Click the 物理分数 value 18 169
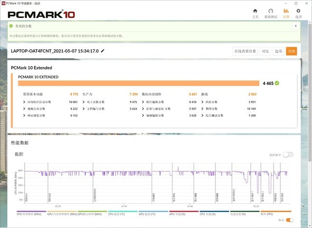 (x=252, y=109)
